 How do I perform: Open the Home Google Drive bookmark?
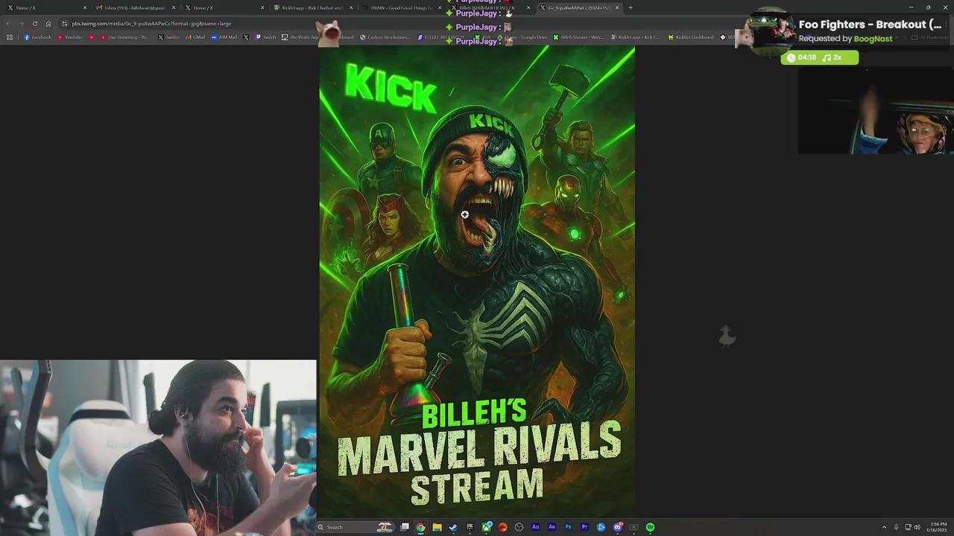pyautogui.click(x=522, y=37)
